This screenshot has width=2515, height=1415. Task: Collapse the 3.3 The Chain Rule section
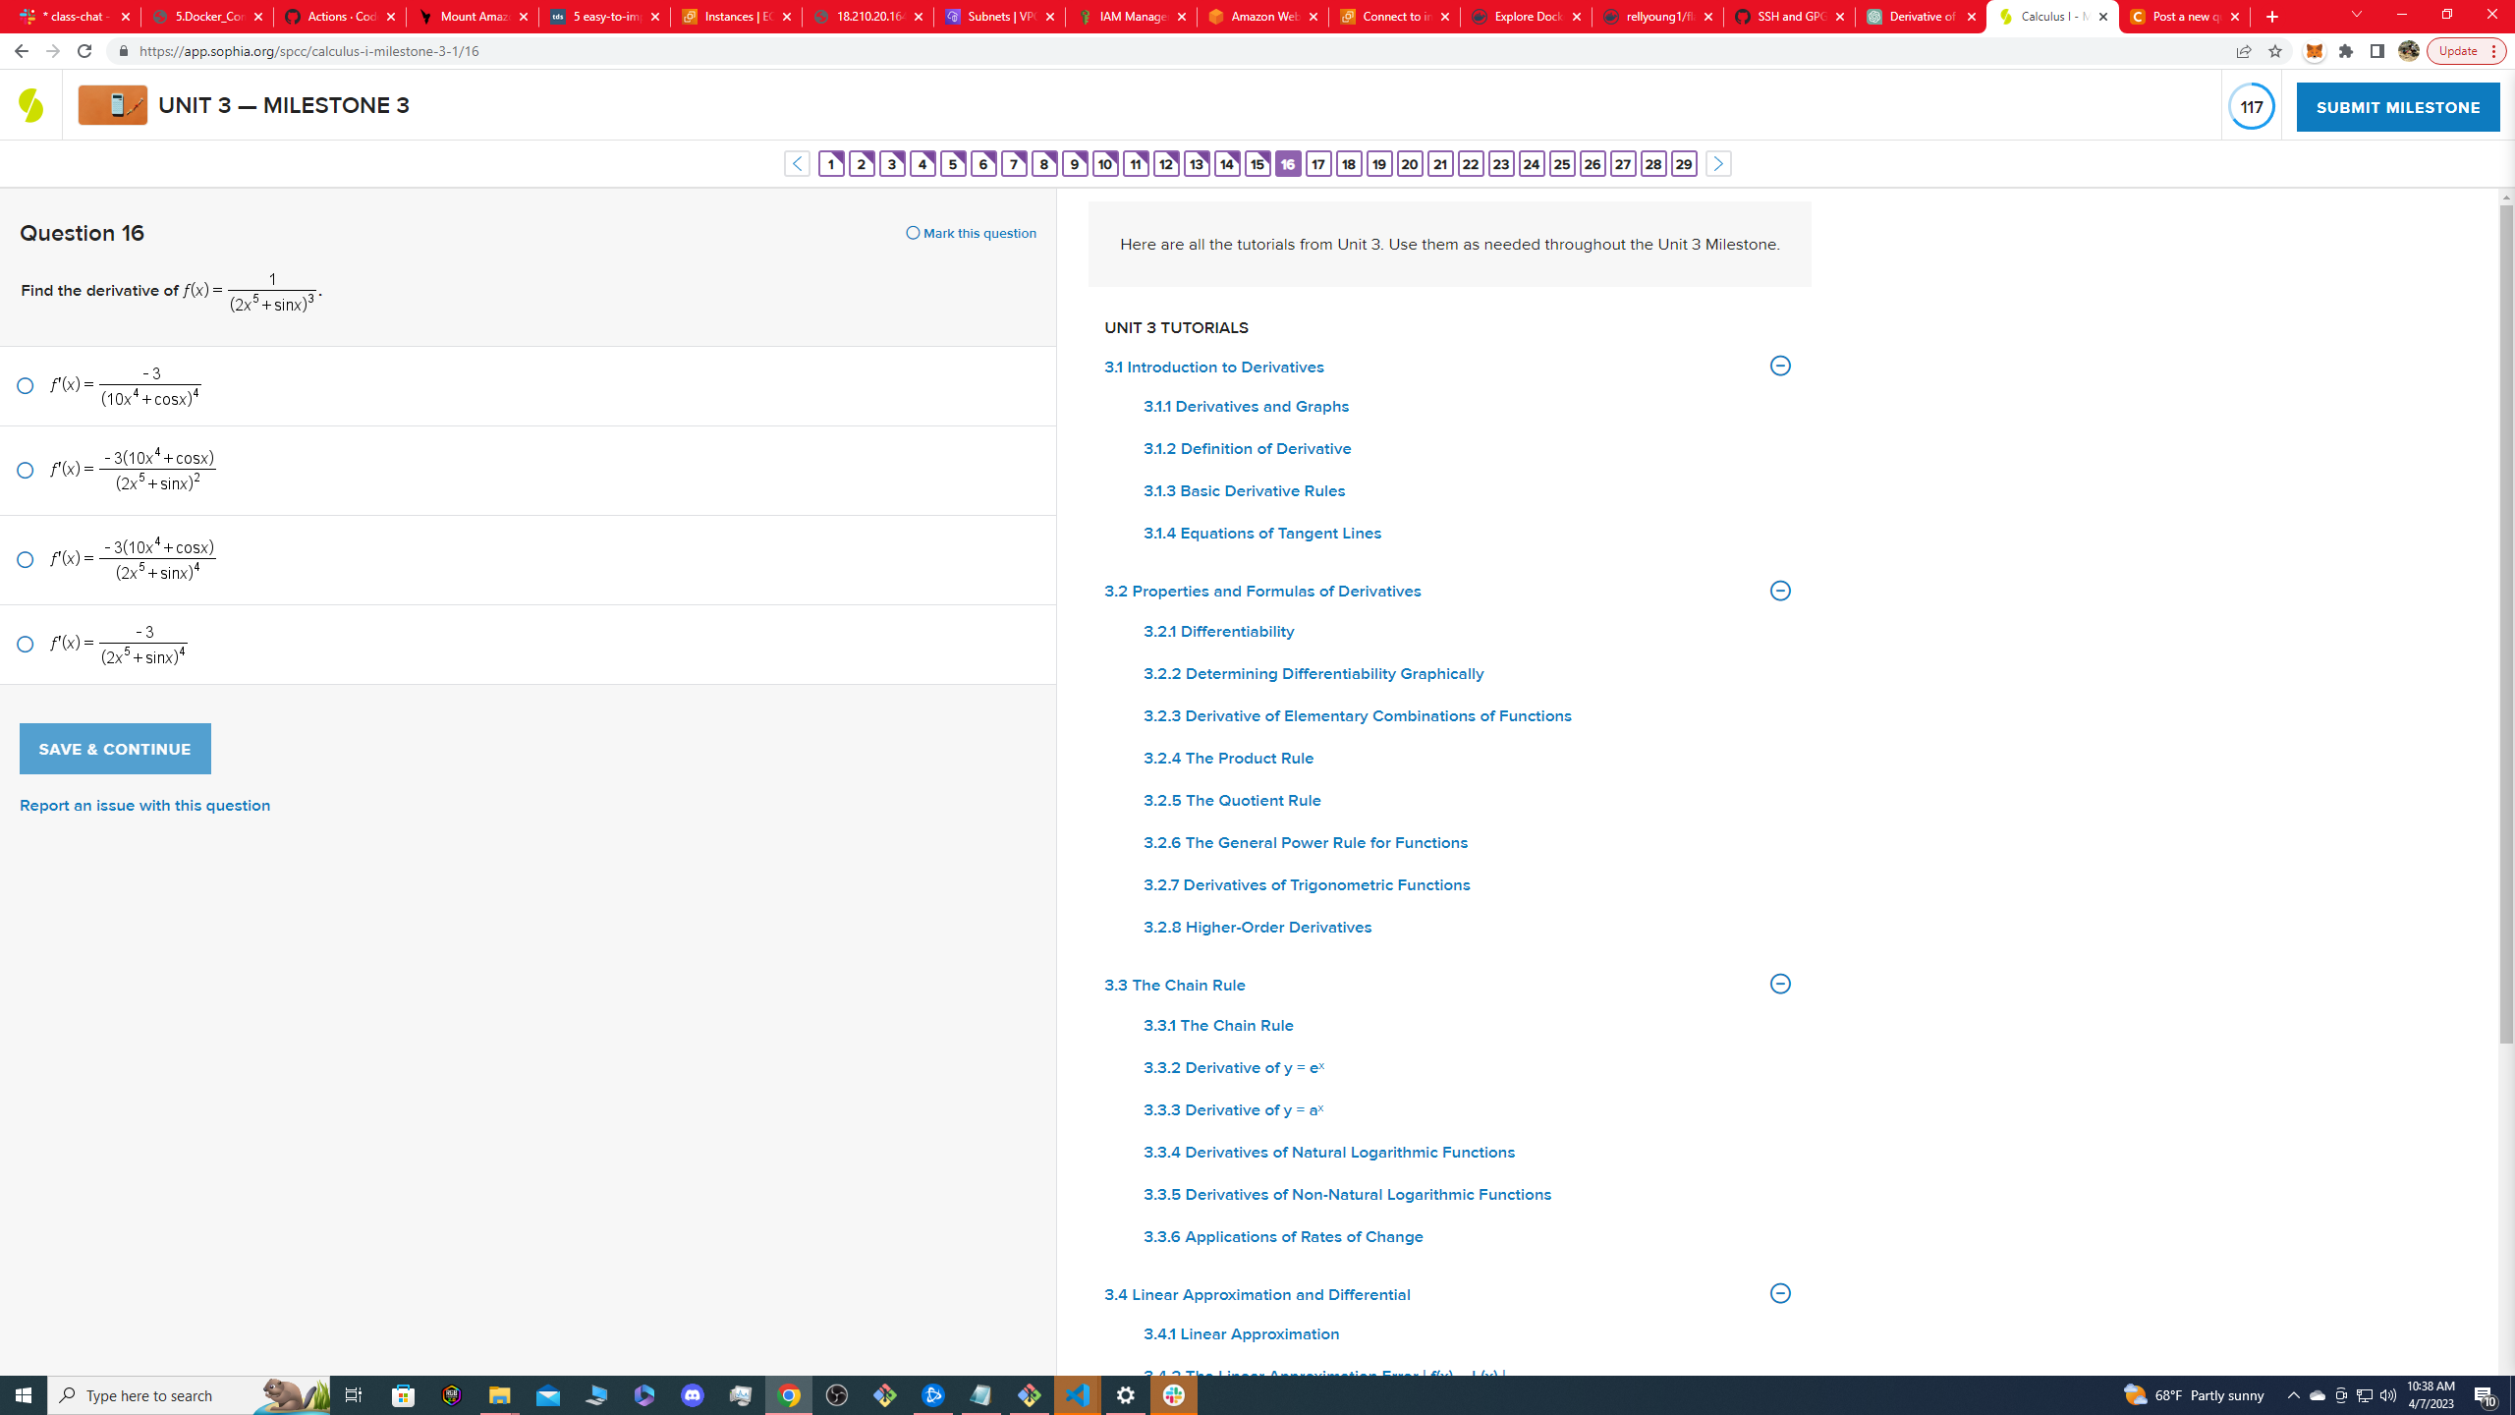[1779, 985]
